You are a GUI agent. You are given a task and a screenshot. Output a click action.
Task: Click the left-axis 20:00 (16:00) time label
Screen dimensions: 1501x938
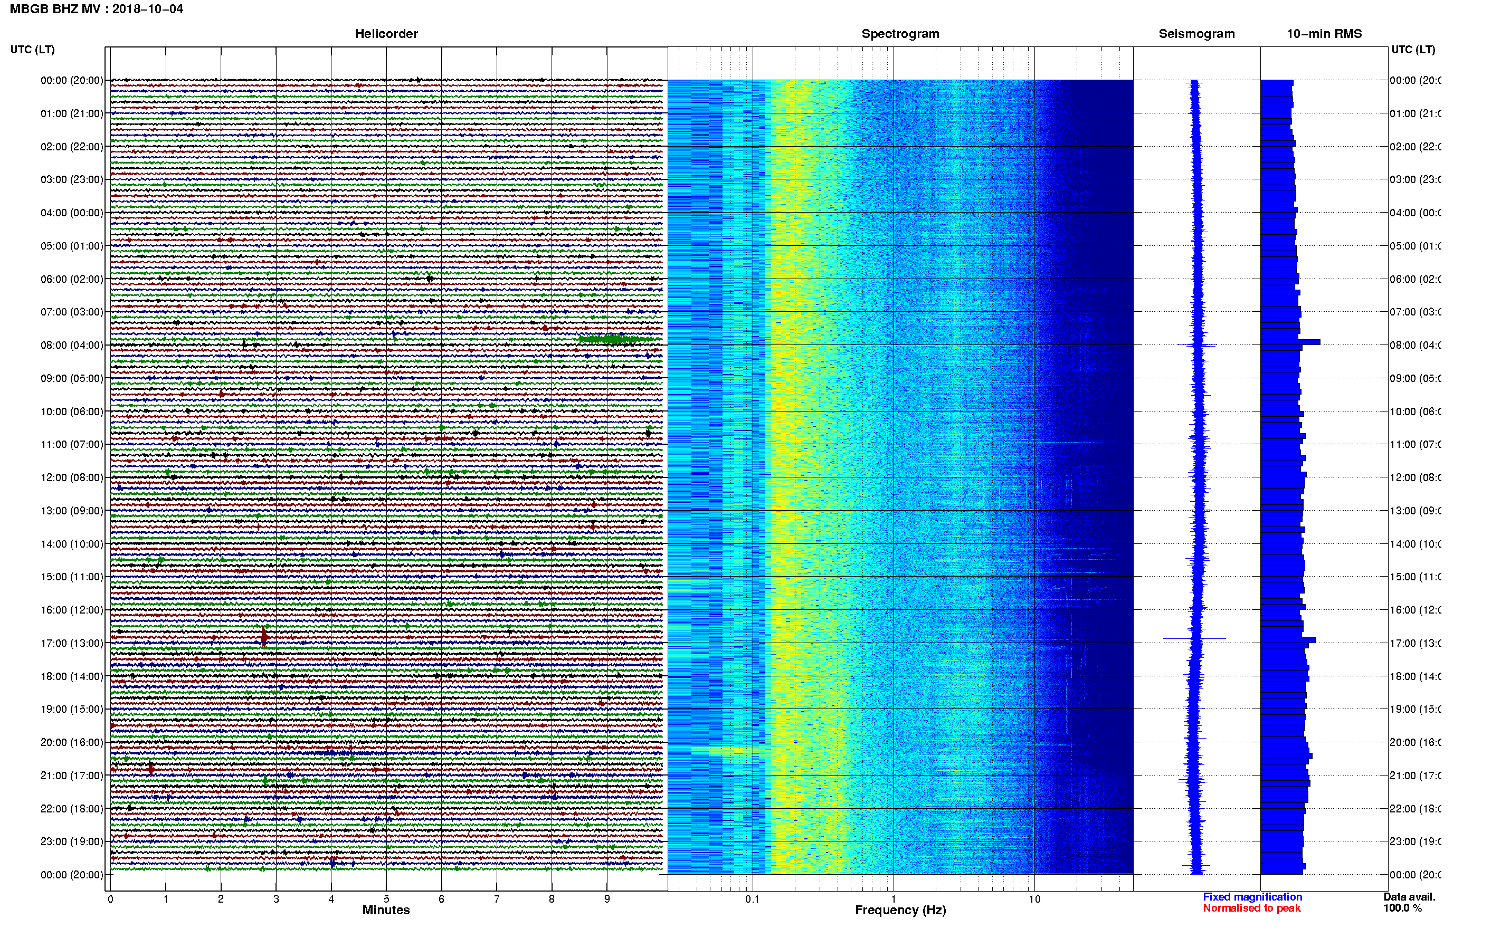point(72,743)
